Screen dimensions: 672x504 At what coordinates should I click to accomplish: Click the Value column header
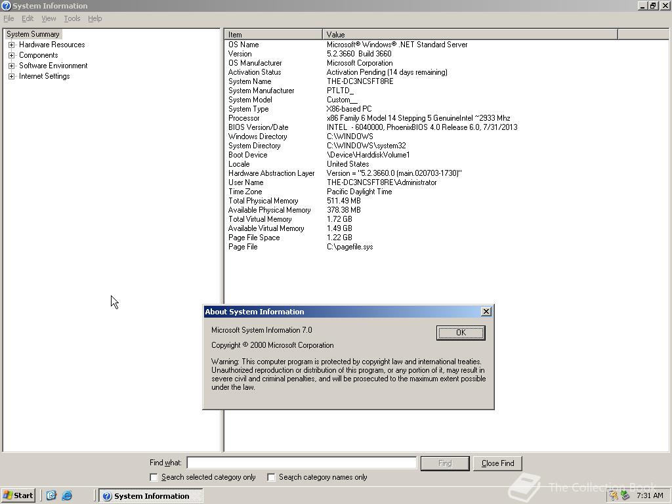pyautogui.click(x=470, y=35)
